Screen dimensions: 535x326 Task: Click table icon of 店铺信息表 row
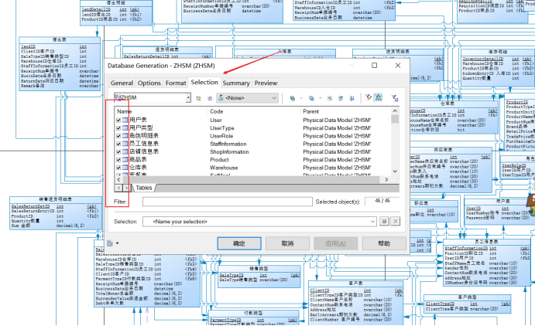[125, 151]
